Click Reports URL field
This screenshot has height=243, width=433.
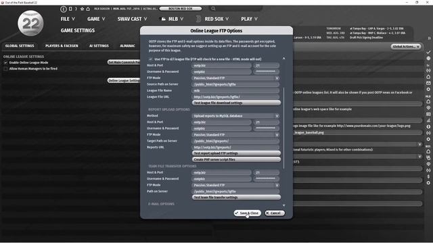coord(235,147)
